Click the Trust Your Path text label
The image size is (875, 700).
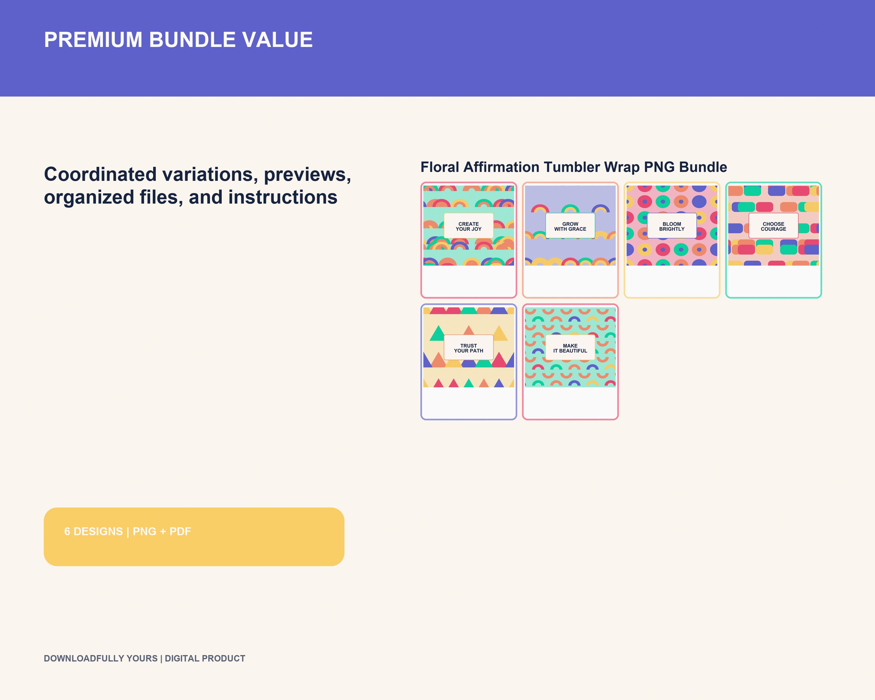tap(468, 348)
